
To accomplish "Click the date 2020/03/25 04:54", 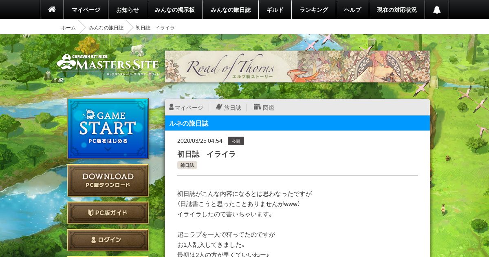I will [x=200, y=141].
